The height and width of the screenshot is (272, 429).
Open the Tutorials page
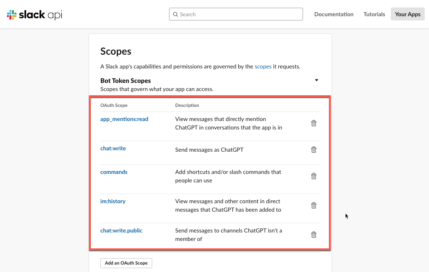point(374,14)
